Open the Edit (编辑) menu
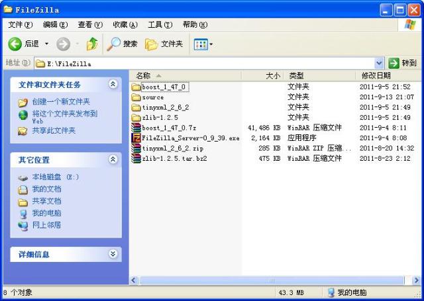 click(x=55, y=25)
